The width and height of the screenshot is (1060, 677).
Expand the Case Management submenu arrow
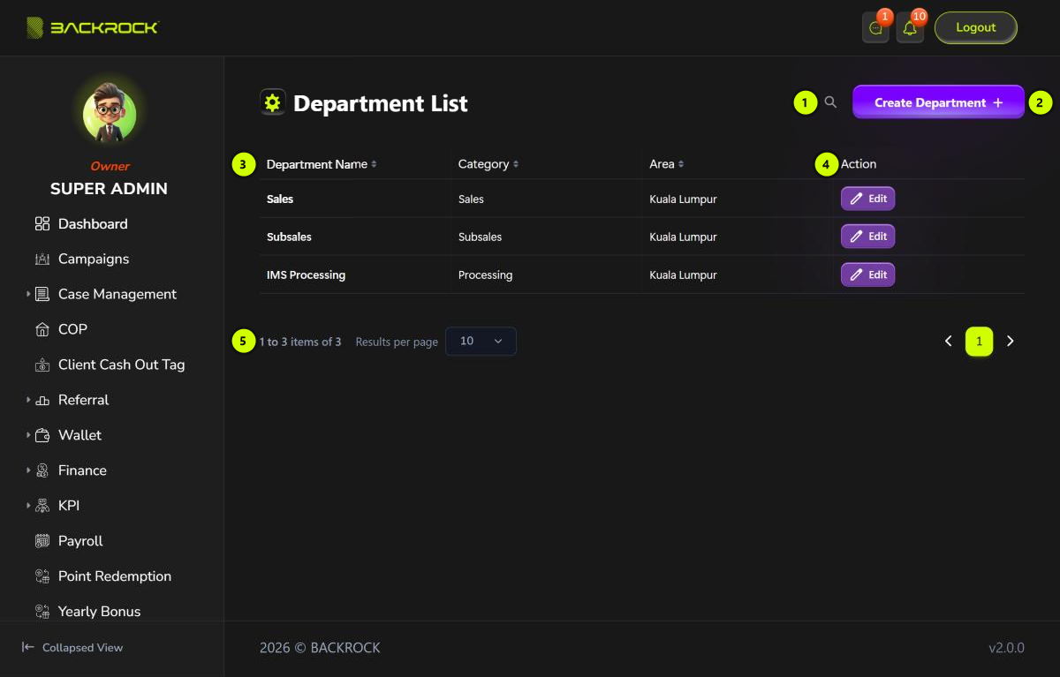pyautogui.click(x=28, y=294)
